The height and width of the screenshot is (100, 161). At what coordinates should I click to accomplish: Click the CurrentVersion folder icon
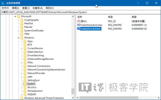(x=25, y=48)
